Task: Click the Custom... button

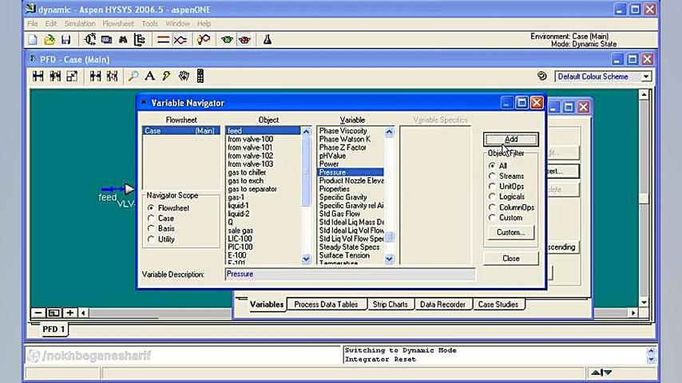Action: coord(510,232)
